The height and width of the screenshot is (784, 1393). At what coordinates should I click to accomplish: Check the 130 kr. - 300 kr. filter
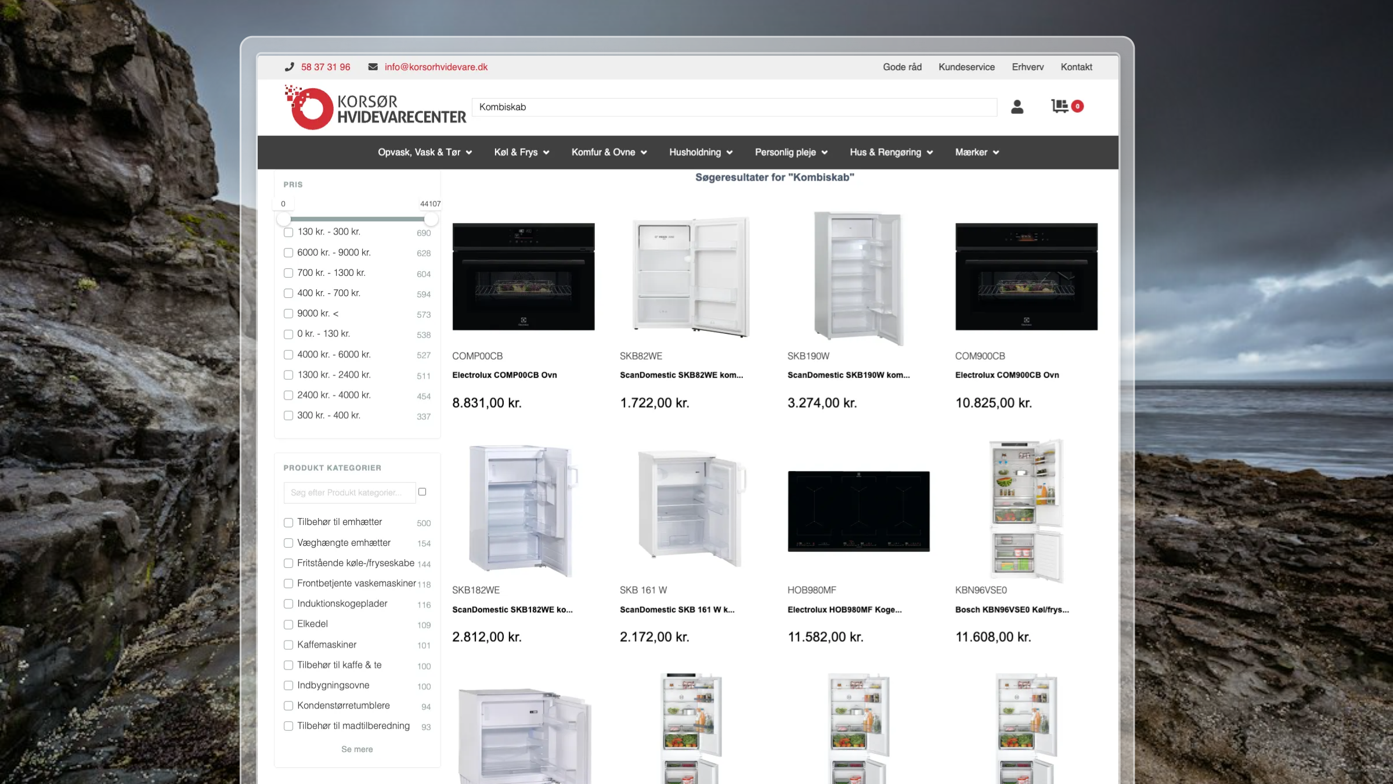[288, 232]
